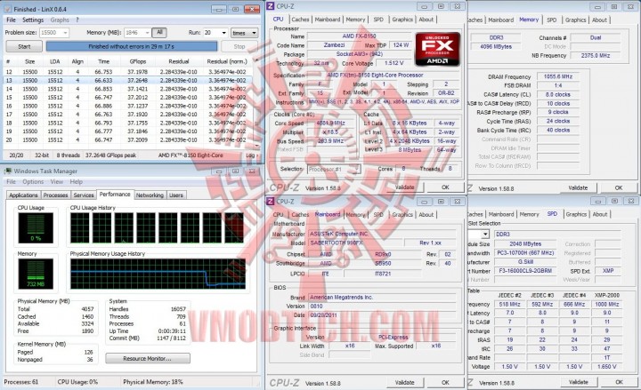The width and height of the screenshot is (641, 390).
Task: Click the Residual (norm.) column header
Action: point(227,61)
